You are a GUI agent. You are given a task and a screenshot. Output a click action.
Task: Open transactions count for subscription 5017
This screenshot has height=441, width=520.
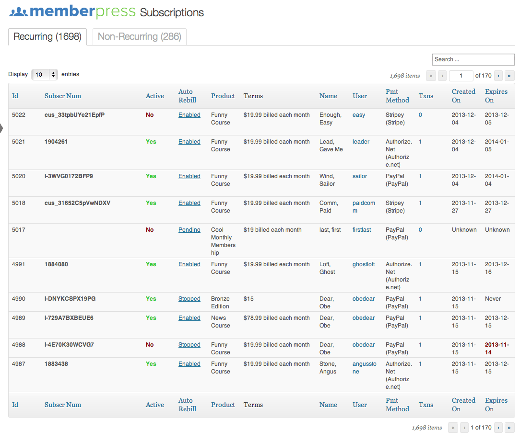click(420, 230)
